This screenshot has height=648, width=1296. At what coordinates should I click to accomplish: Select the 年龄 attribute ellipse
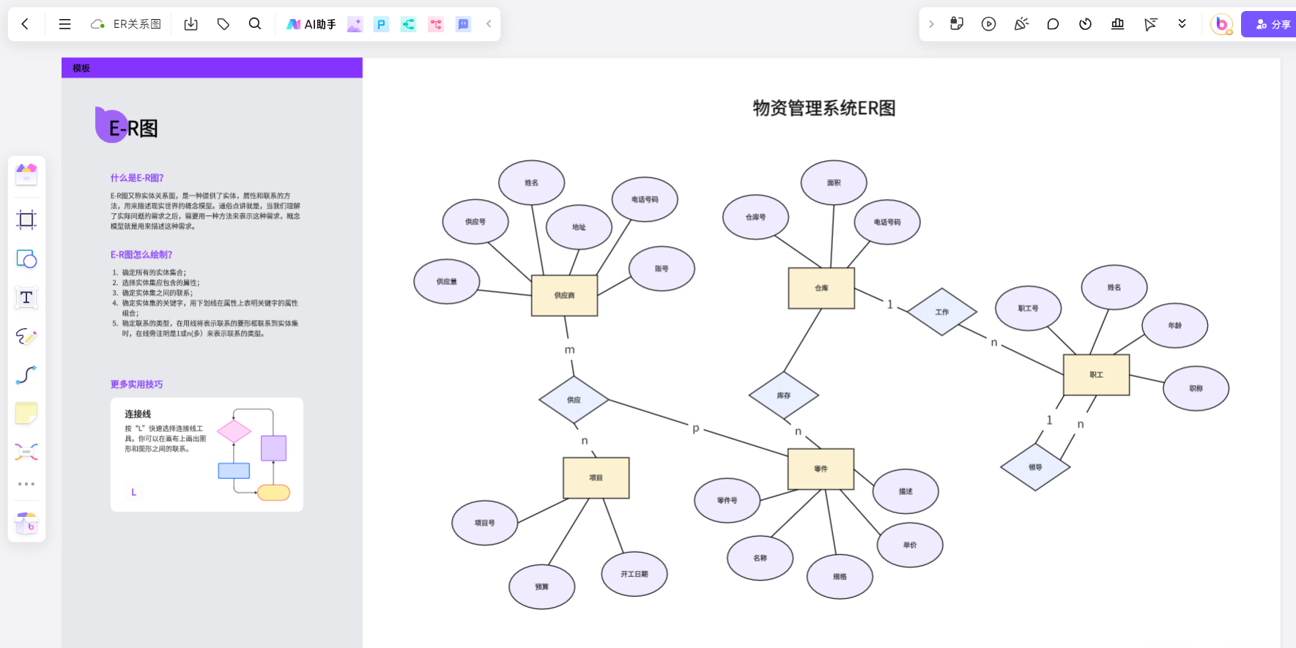click(x=1175, y=326)
